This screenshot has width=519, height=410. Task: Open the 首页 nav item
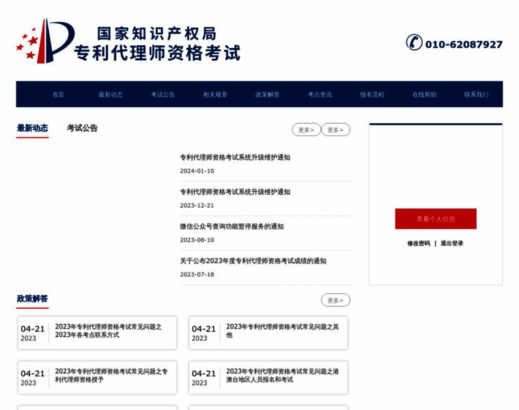coord(58,94)
